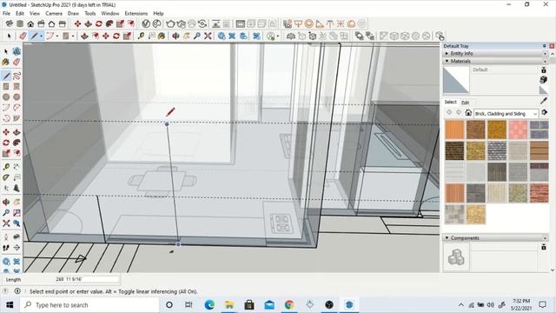Open the Rectangle tool dropdown arrow
The height and width of the screenshot is (313, 556).
[73, 36]
